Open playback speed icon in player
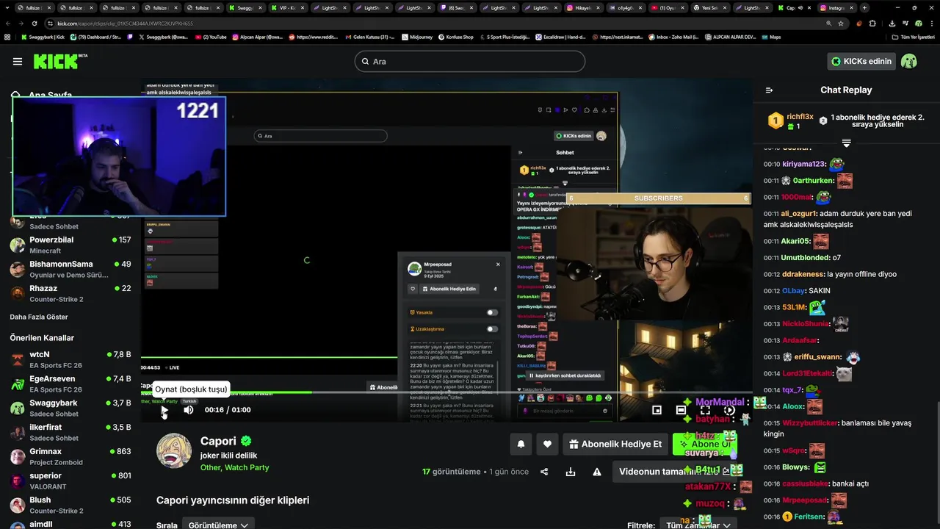Screen dimensions: 940x529 point(729,410)
